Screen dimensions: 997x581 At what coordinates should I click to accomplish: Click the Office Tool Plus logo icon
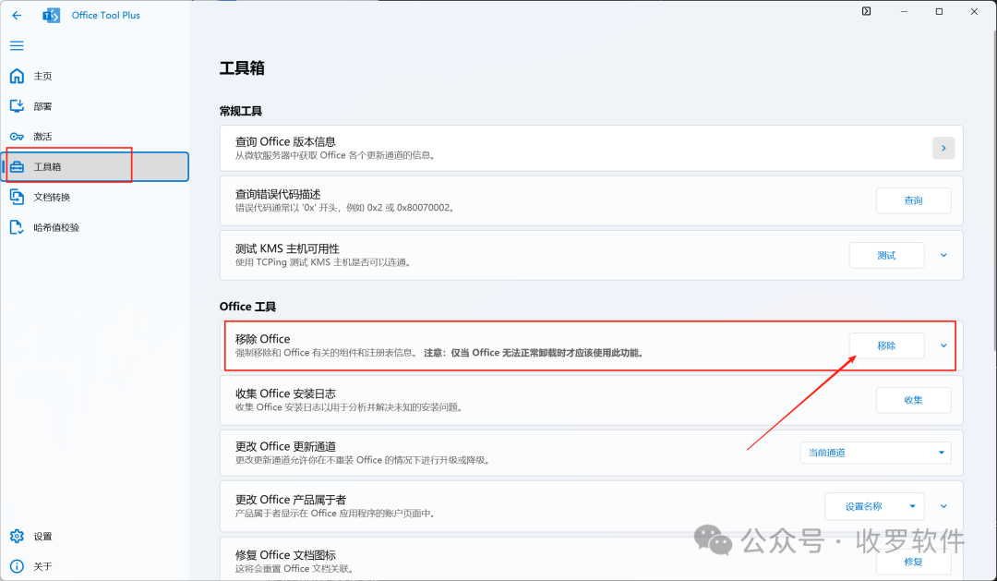click(x=52, y=16)
